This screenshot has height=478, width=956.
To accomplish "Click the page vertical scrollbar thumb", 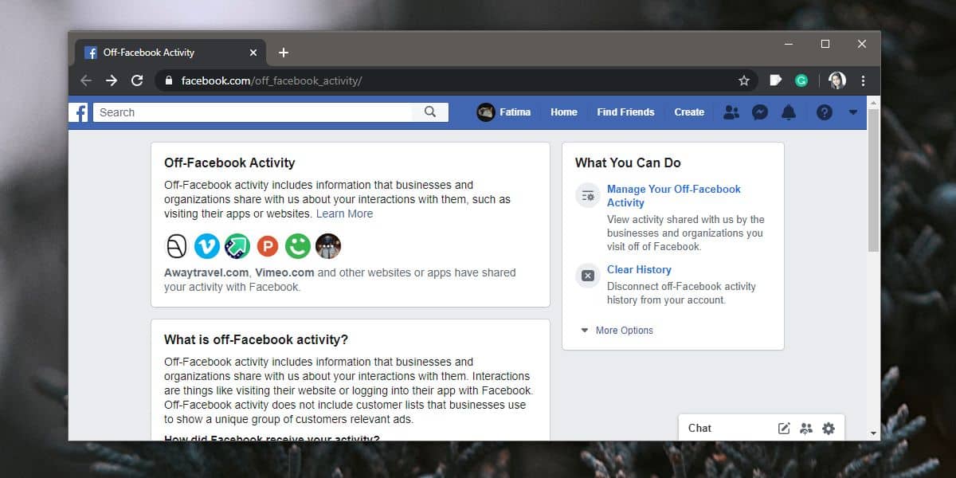I will (874, 182).
